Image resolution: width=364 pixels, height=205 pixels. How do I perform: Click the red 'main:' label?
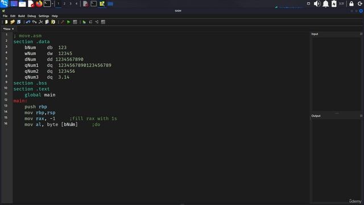pos(20,101)
